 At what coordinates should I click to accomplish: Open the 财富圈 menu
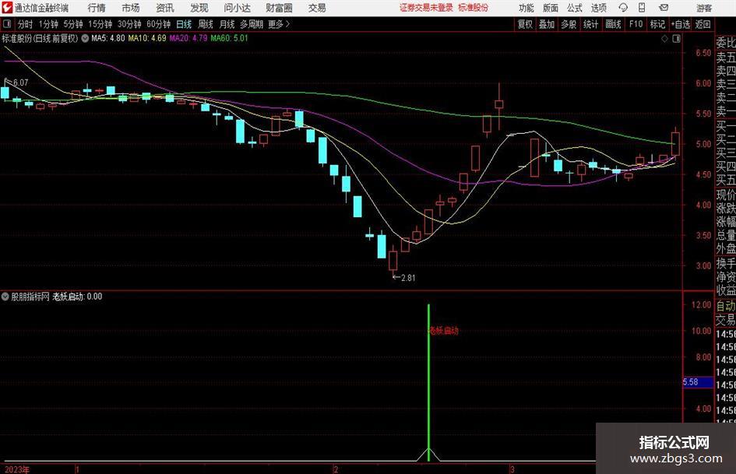279,8
